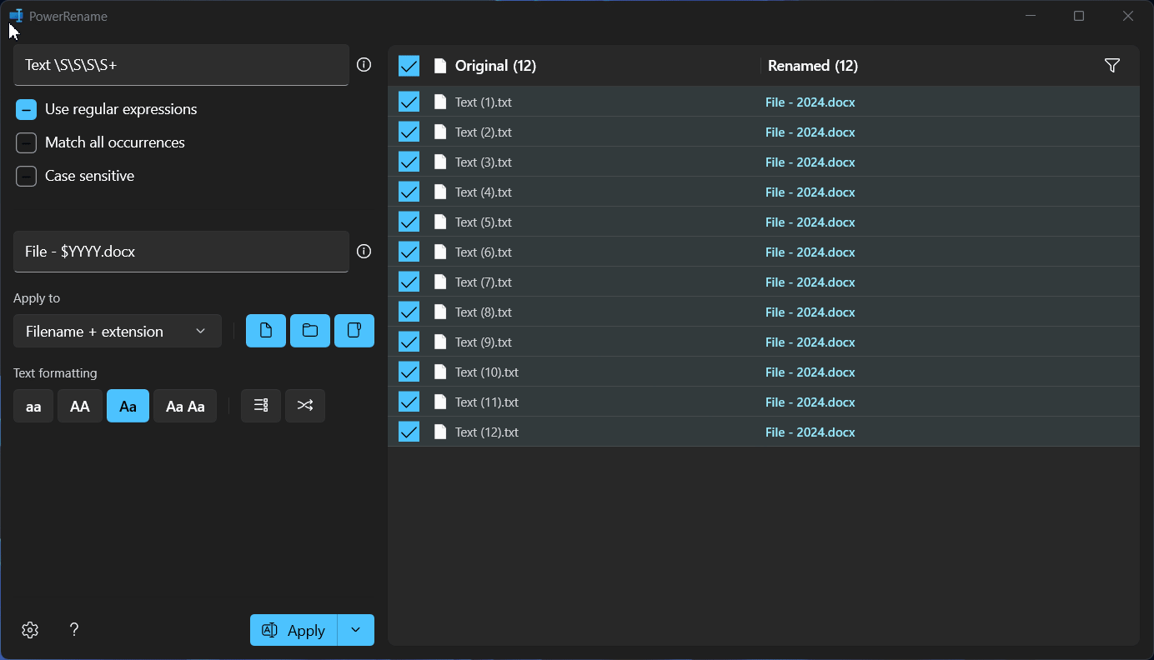Viewport: 1154px width, 660px height.
Task: Select file name 'Text (5).txt'
Action: pos(484,222)
